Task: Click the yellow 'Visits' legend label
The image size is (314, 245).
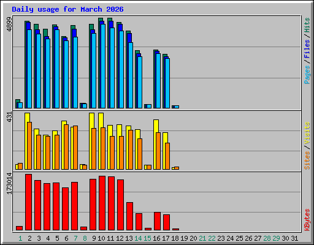Action: (307, 134)
